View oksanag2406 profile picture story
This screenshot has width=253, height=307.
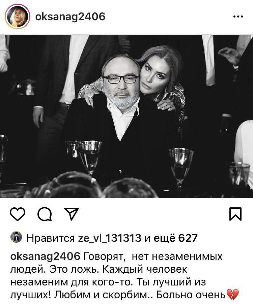18,16
